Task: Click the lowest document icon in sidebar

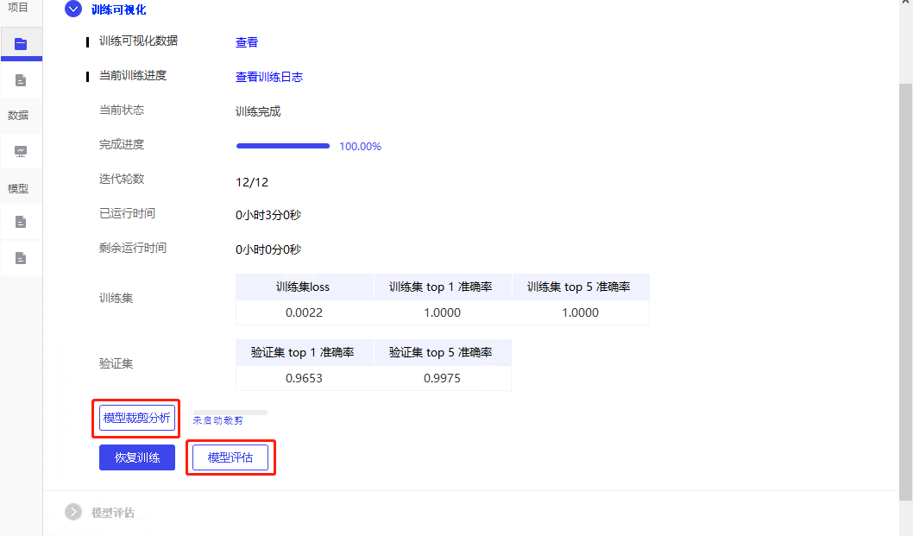Action: (x=21, y=258)
